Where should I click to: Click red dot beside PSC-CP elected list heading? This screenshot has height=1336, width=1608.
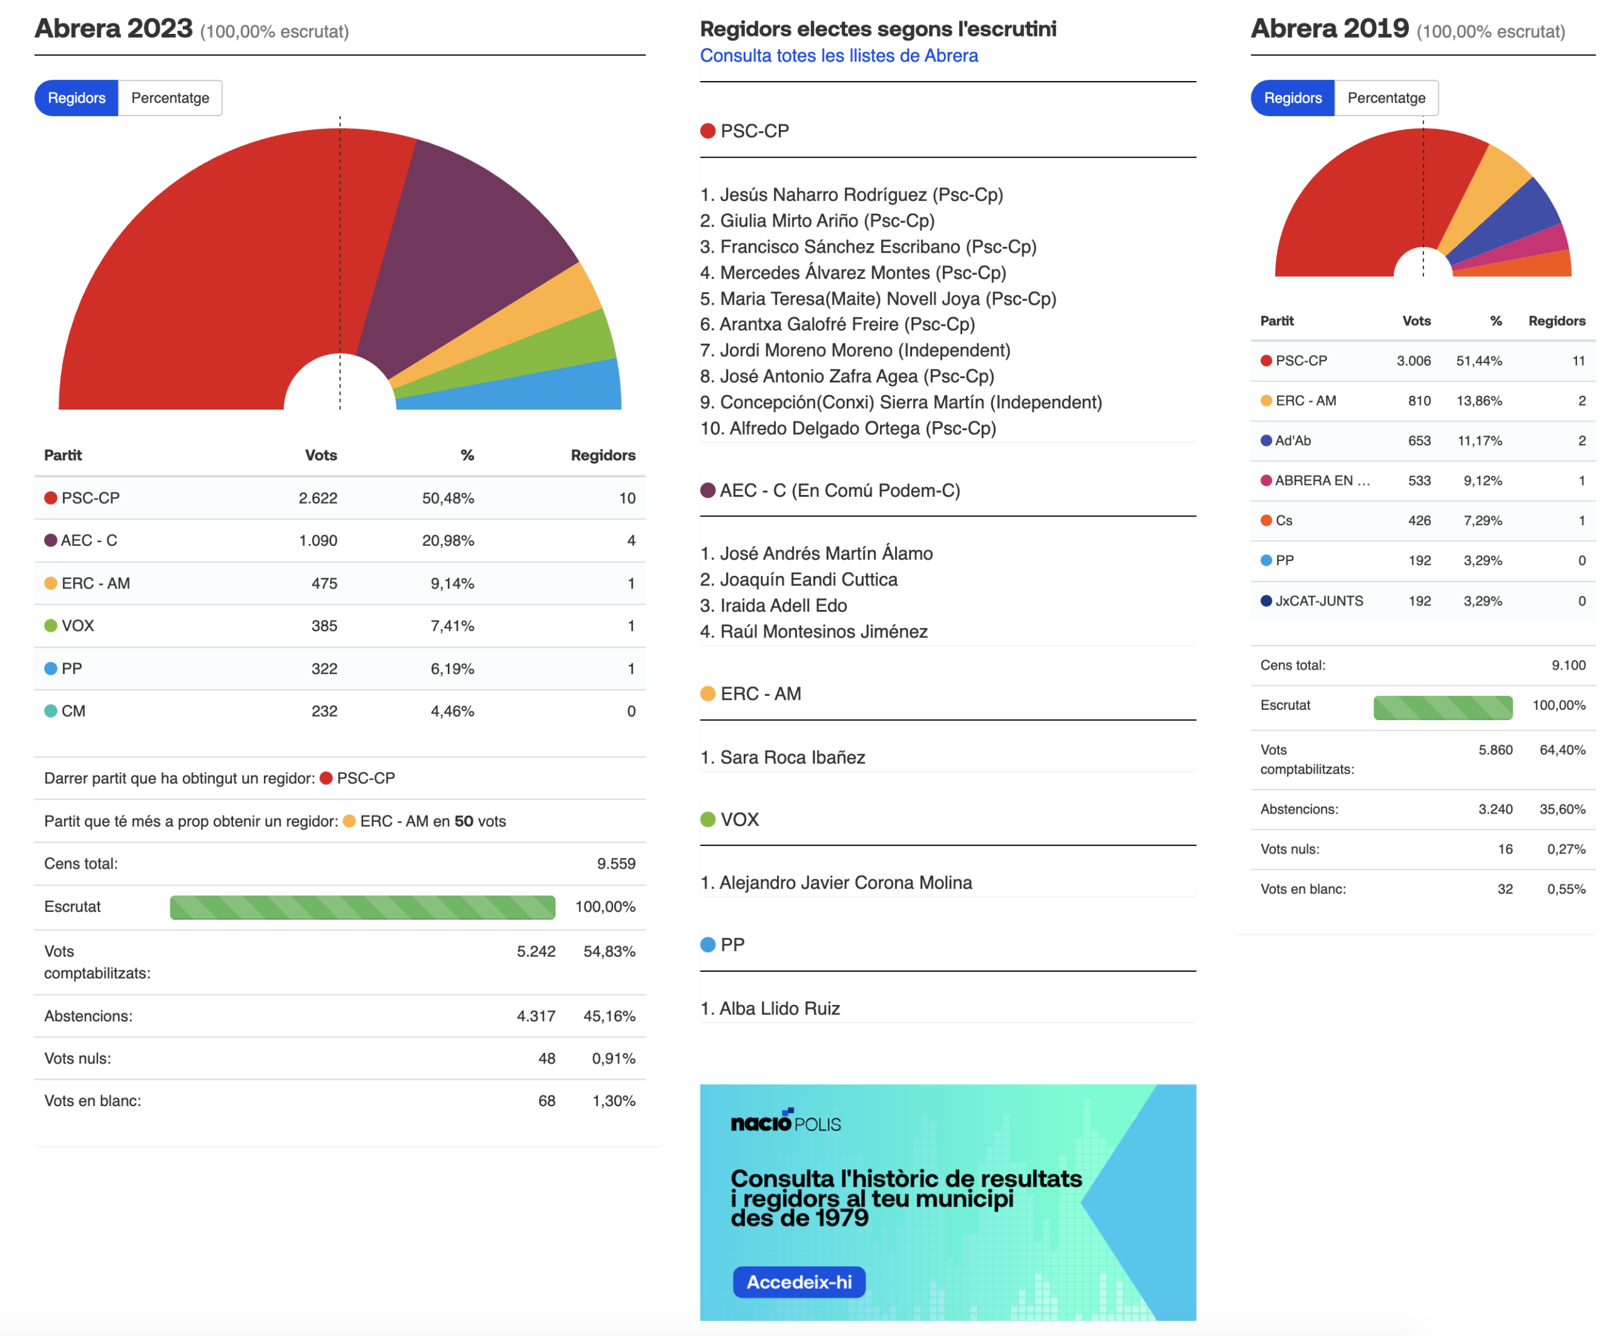[707, 131]
